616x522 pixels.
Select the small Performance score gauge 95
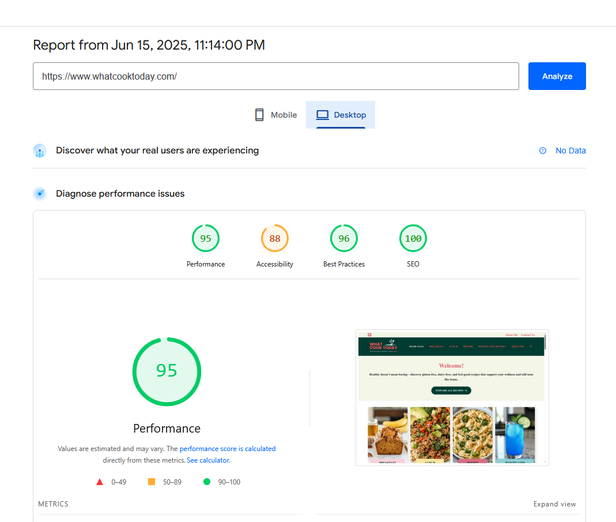pyautogui.click(x=206, y=239)
